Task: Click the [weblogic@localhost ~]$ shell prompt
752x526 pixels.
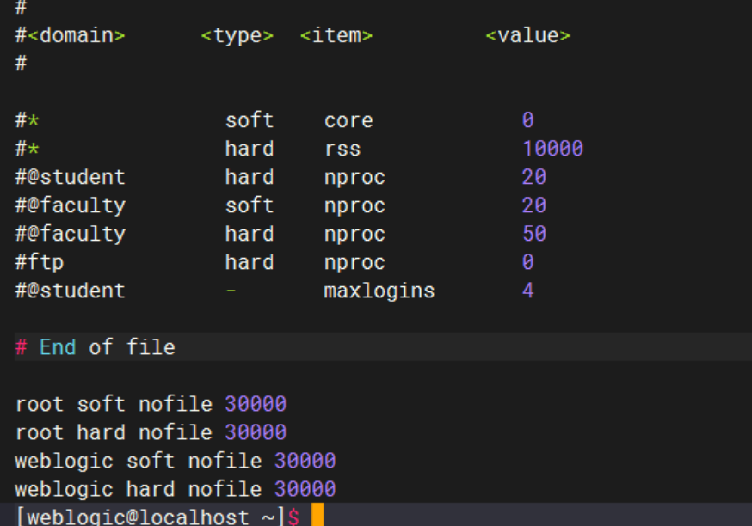Action: pyautogui.click(x=157, y=517)
